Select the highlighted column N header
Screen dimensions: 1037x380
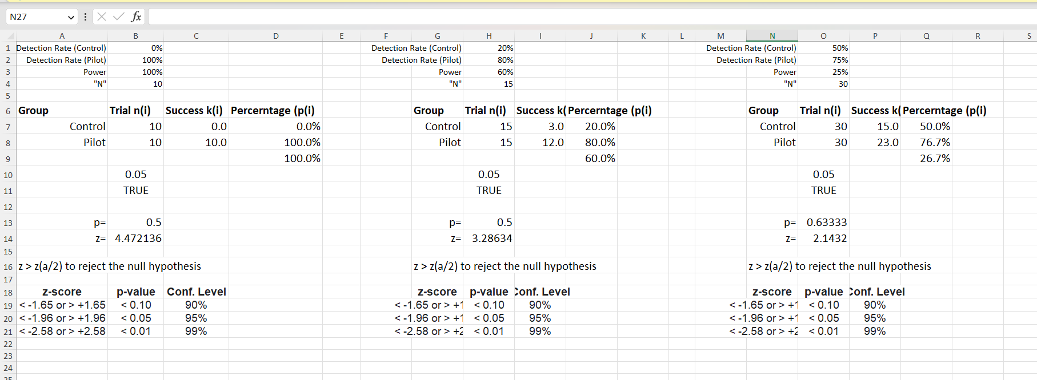pyautogui.click(x=772, y=36)
